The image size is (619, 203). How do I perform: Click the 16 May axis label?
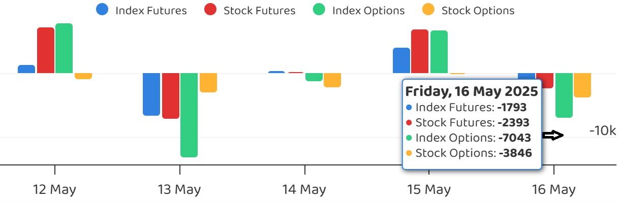[x=554, y=190]
